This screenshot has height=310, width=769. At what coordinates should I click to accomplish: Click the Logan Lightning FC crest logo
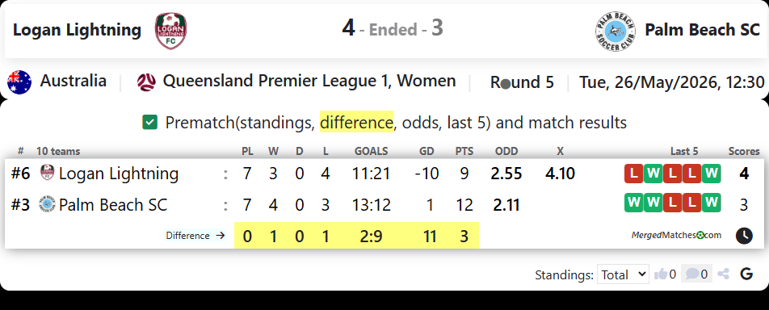170,31
